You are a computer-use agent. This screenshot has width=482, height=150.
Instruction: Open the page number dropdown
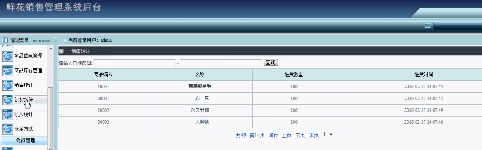tap(327, 135)
